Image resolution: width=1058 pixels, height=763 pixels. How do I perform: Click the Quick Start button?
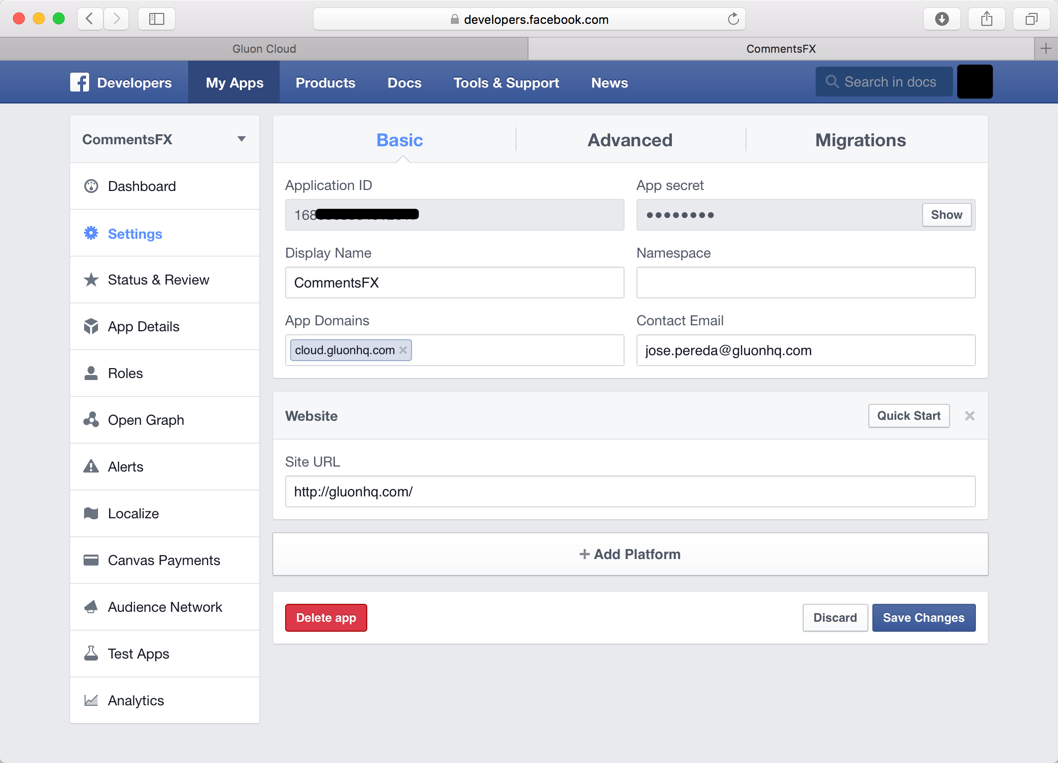[909, 416]
